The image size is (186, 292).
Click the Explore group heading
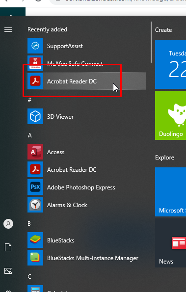tap(165, 158)
